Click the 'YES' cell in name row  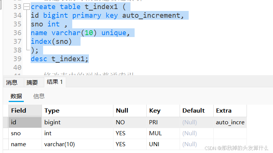click(130, 144)
